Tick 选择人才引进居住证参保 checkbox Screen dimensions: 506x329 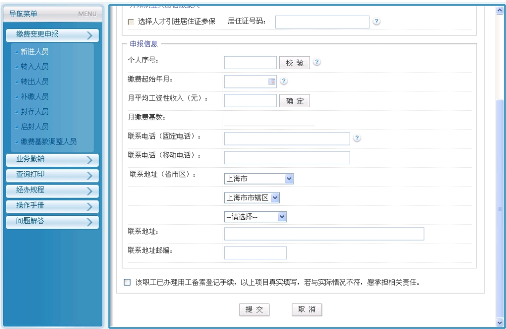(x=131, y=22)
